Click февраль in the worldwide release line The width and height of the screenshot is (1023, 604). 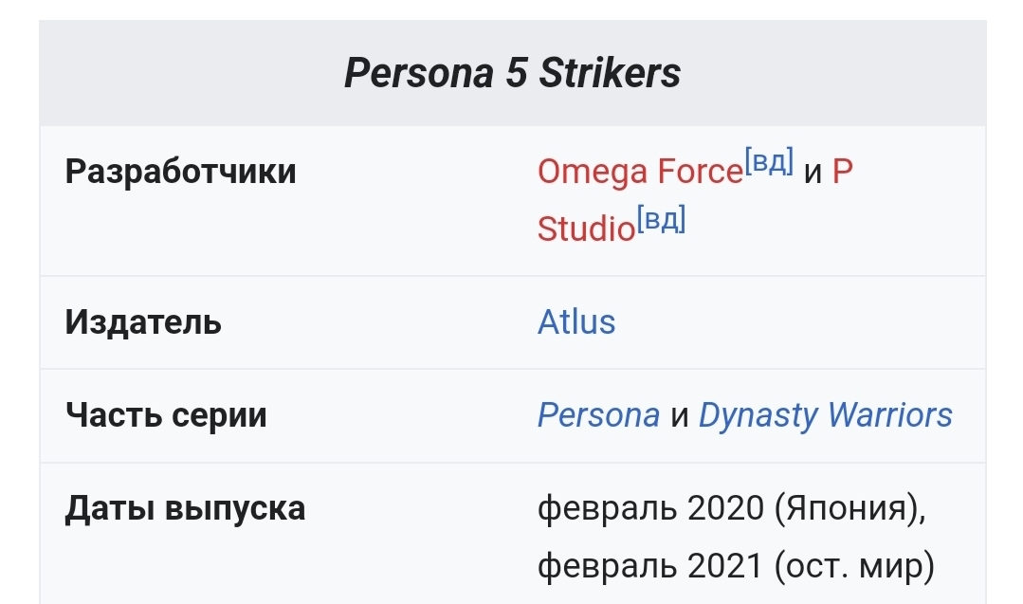coord(604,566)
